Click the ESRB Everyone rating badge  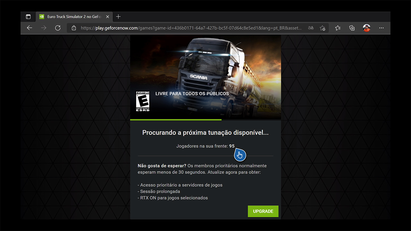pos(143,101)
